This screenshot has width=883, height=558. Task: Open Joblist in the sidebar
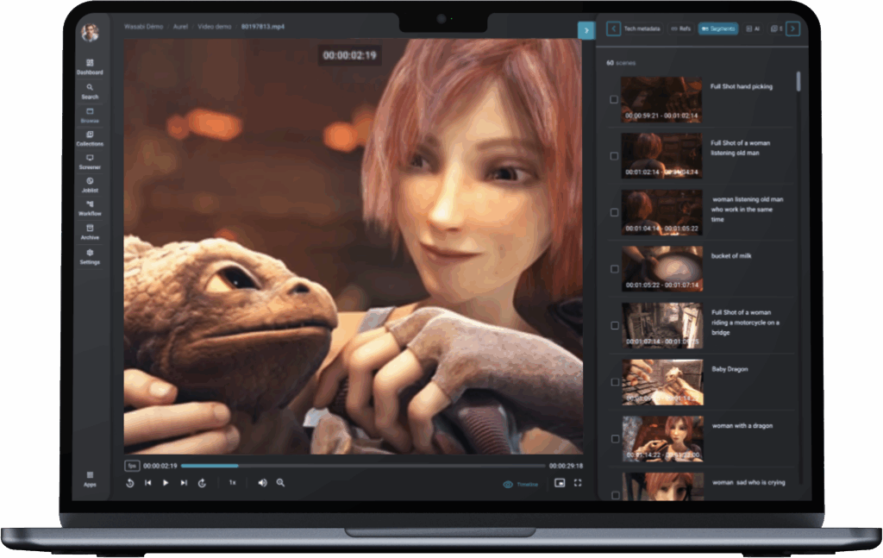(90, 185)
